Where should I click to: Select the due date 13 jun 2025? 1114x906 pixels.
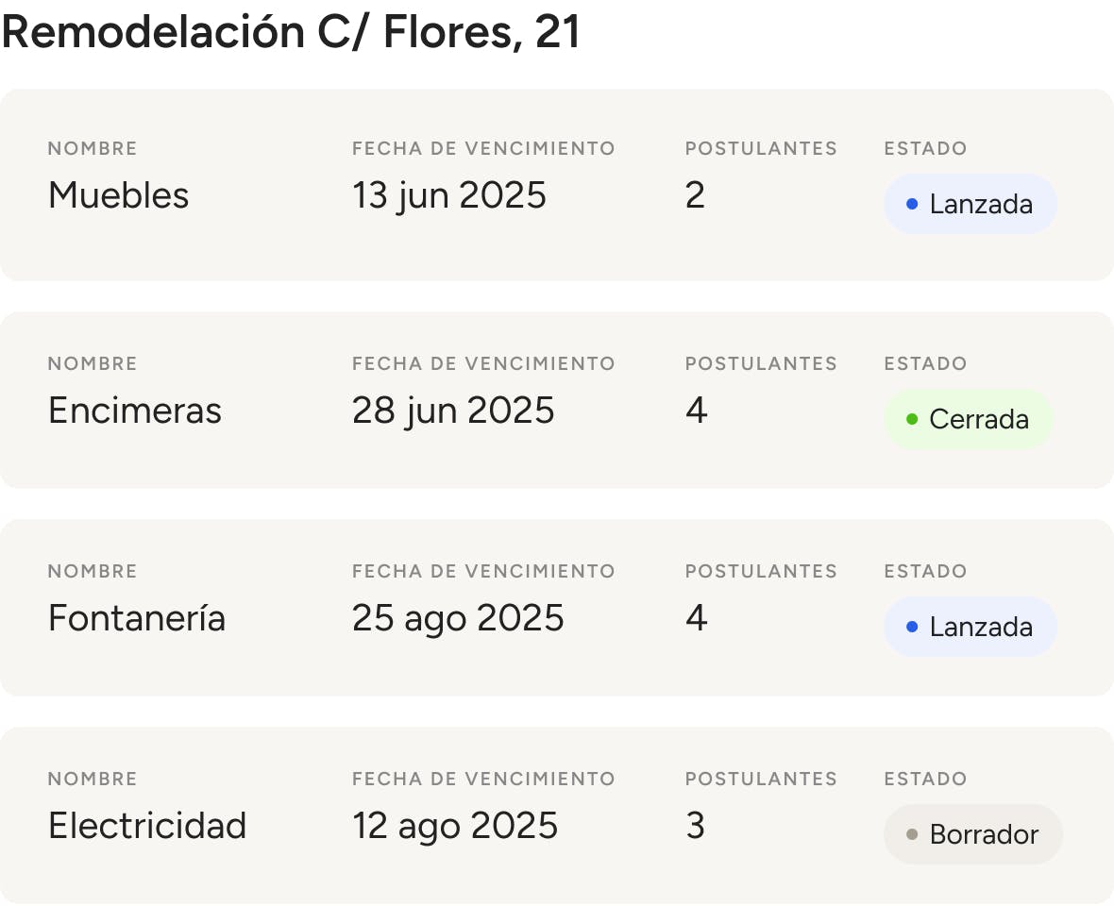pos(448,195)
